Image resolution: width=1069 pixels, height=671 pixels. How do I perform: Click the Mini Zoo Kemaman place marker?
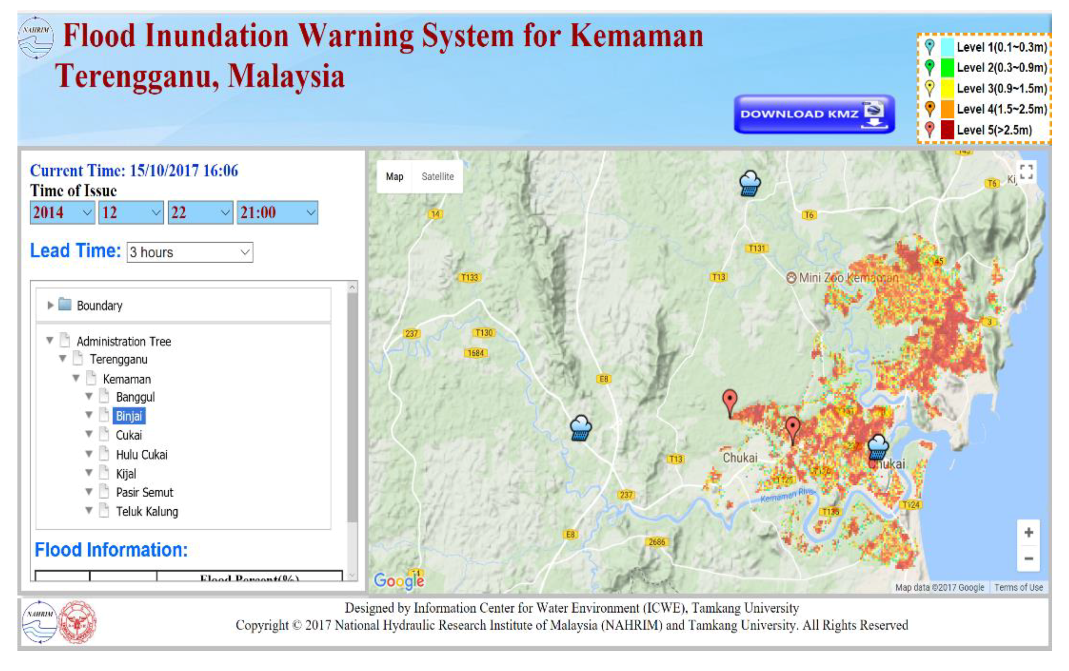(x=791, y=278)
